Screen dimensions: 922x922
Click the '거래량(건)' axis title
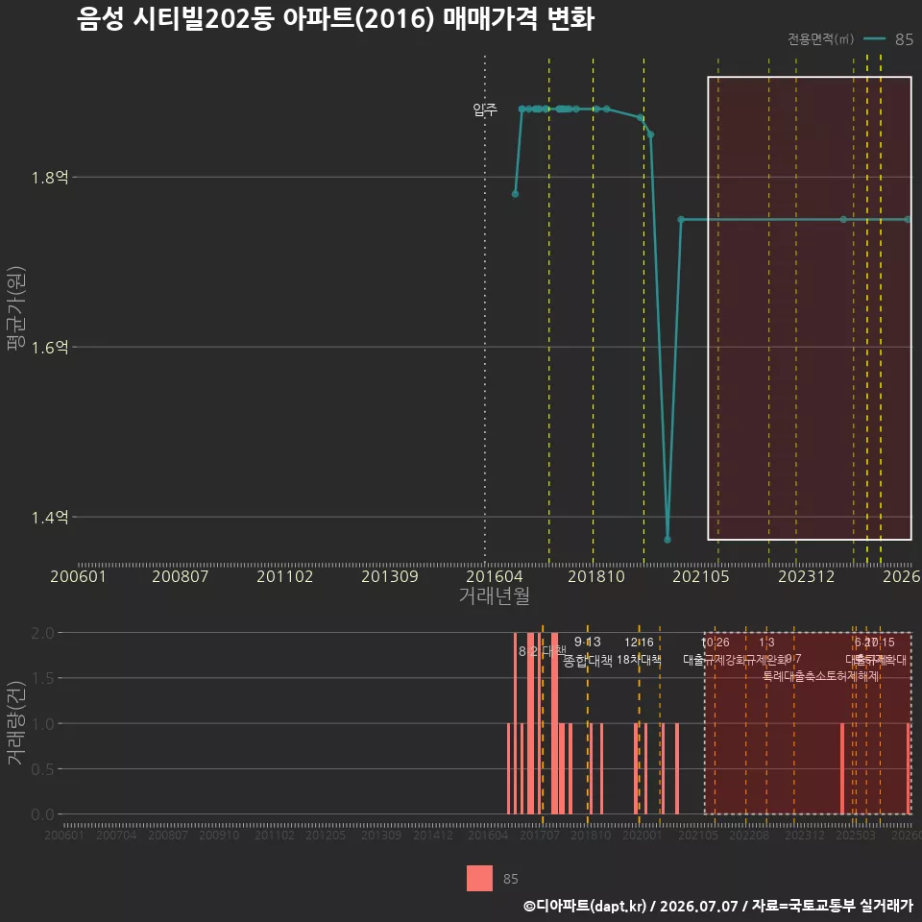coord(15,723)
